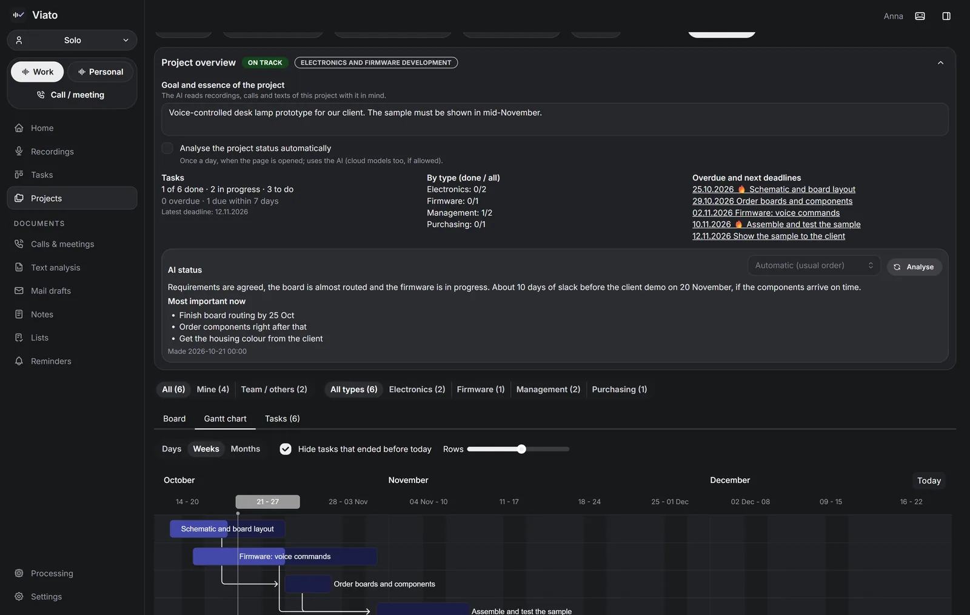The height and width of the screenshot is (615, 970).
Task: Open Lists in the sidebar
Action: click(72, 337)
